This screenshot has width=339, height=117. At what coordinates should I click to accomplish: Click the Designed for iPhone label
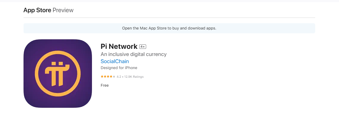click(119, 68)
